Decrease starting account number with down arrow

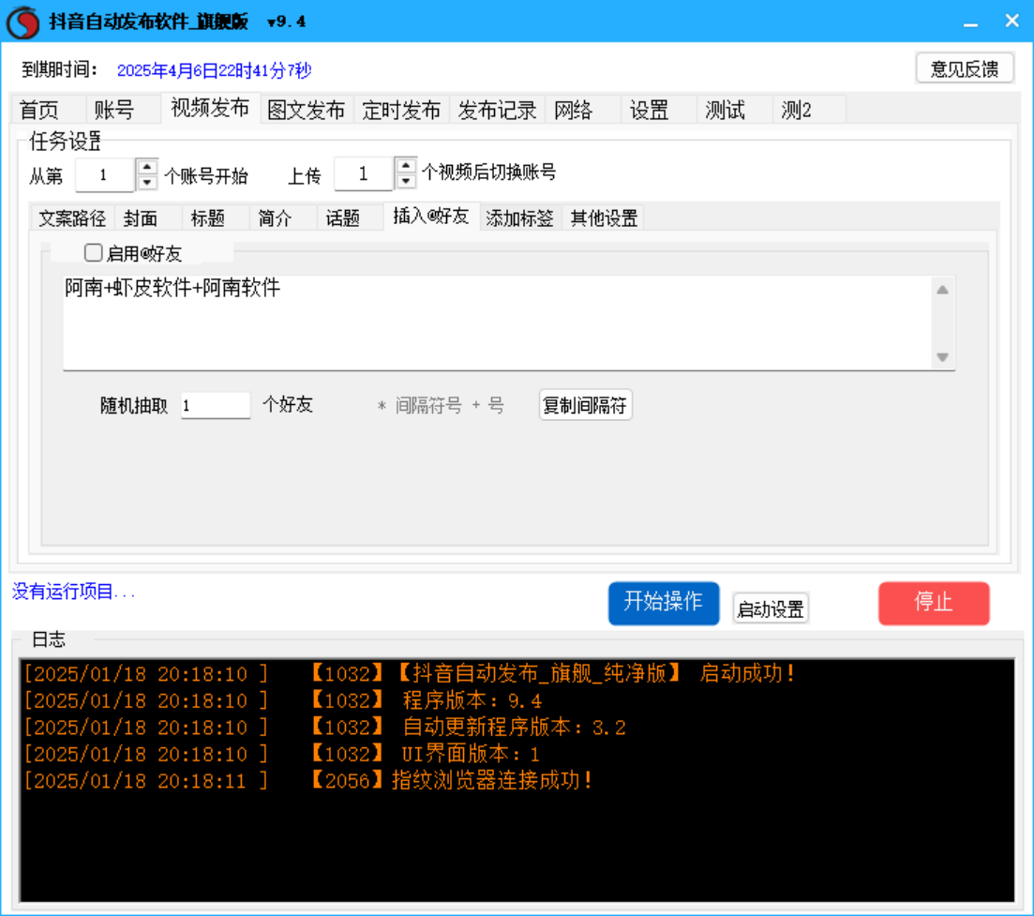147,183
